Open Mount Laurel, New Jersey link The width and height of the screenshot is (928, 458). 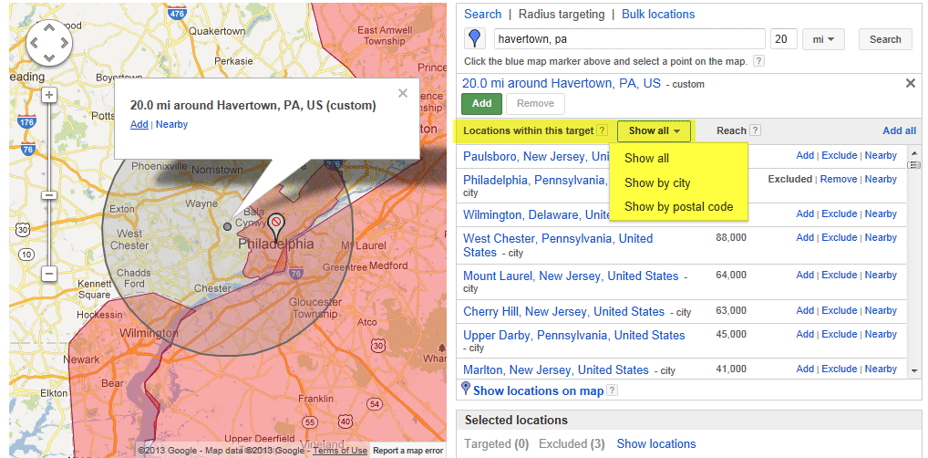point(571,276)
